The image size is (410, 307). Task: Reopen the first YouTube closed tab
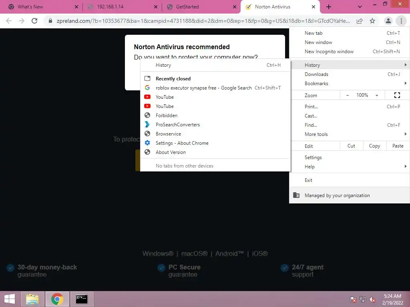(x=215, y=97)
